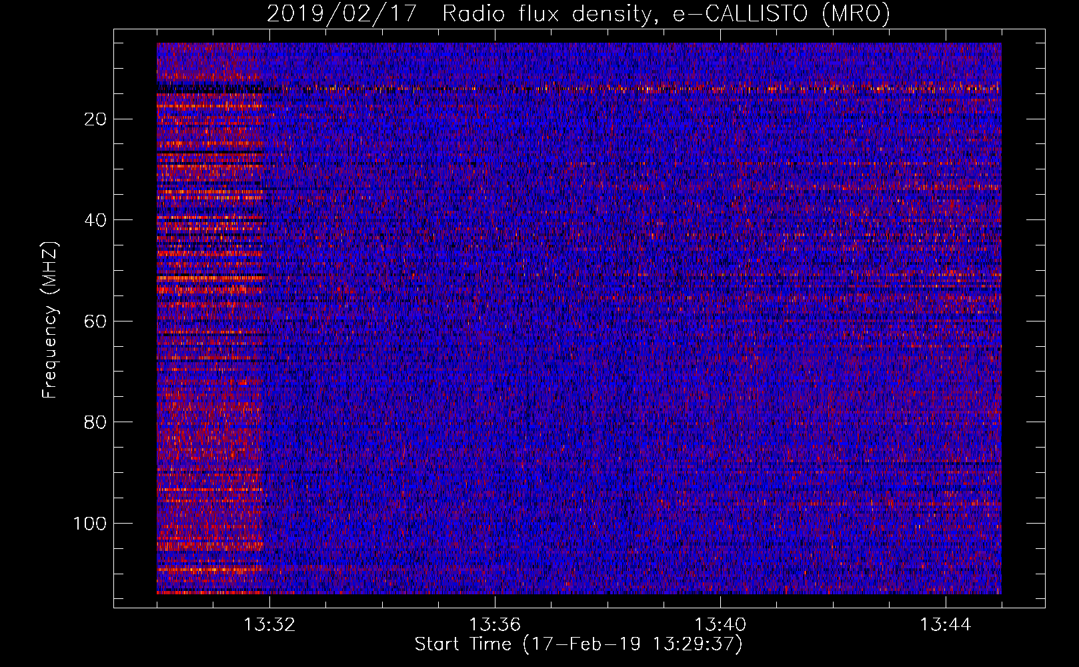Image resolution: width=1079 pixels, height=667 pixels.
Task: Click the 13:36 time tick label
Action: tap(495, 625)
